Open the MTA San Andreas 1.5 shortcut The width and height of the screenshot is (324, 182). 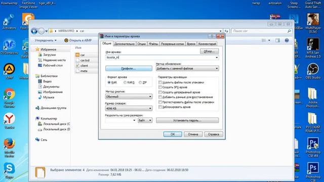[x=313, y=48]
